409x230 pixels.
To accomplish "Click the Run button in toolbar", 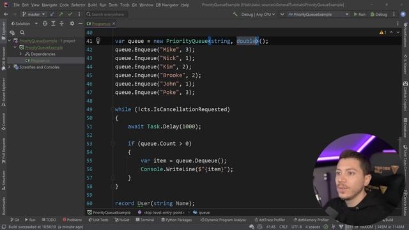I will pyautogui.click(x=359, y=14).
